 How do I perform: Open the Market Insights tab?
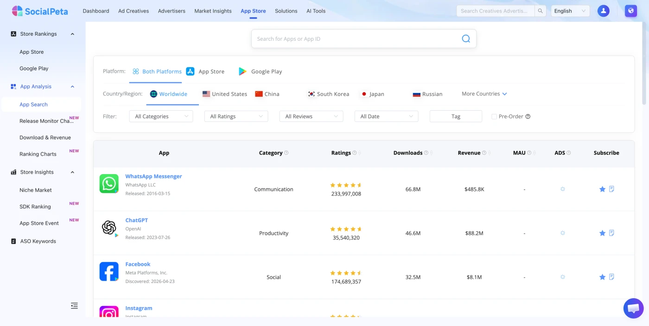[x=213, y=11]
